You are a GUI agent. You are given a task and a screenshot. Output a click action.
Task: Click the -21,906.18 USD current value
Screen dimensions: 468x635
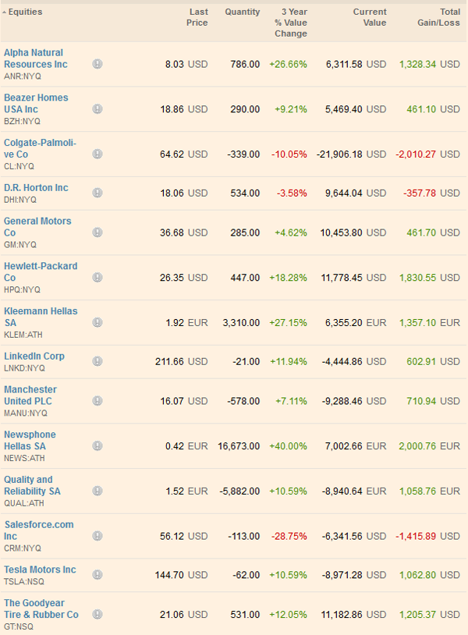click(352, 154)
